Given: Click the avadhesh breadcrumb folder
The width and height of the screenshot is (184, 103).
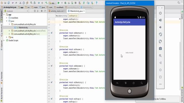Looking at the screenshot, I should coord(59,7).
